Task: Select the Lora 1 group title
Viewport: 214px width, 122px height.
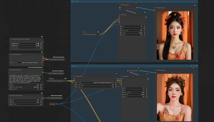Action: pyautogui.click(x=74, y=66)
